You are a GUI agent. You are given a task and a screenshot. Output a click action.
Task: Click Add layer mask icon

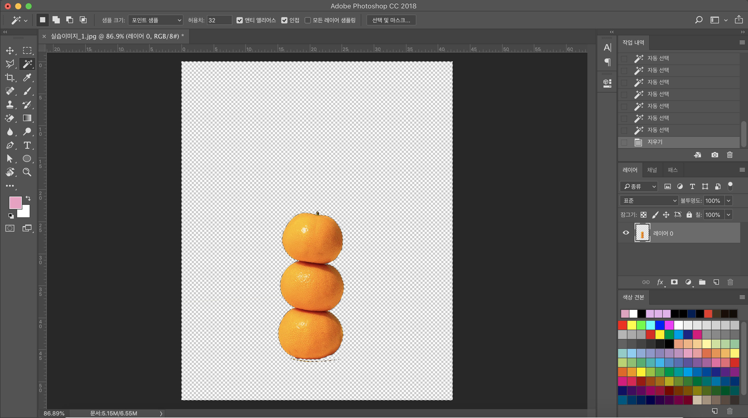click(x=674, y=282)
